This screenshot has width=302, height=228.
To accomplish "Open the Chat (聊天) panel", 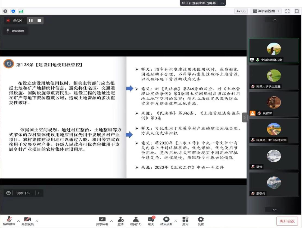I will (x=151, y=221).
